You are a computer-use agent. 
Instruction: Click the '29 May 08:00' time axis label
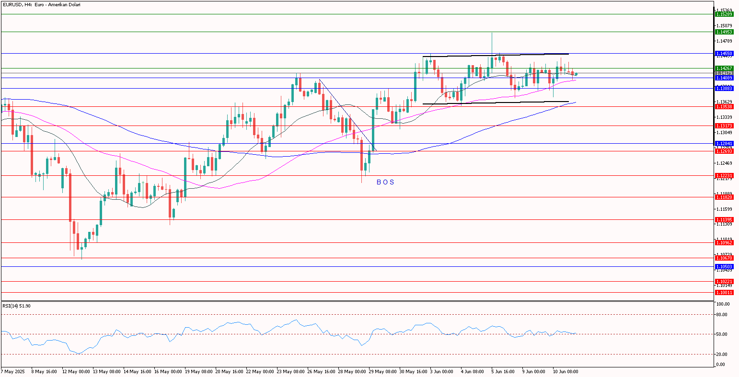pyautogui.click(x=382, y=371)
